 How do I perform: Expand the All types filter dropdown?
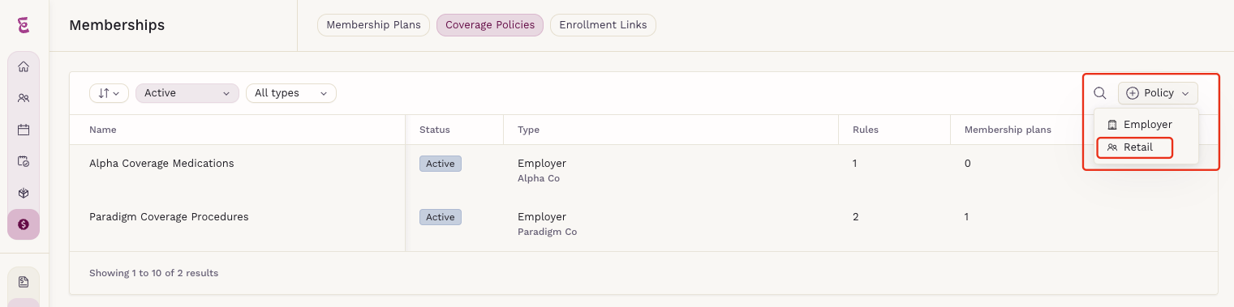[x=291, y=93]
